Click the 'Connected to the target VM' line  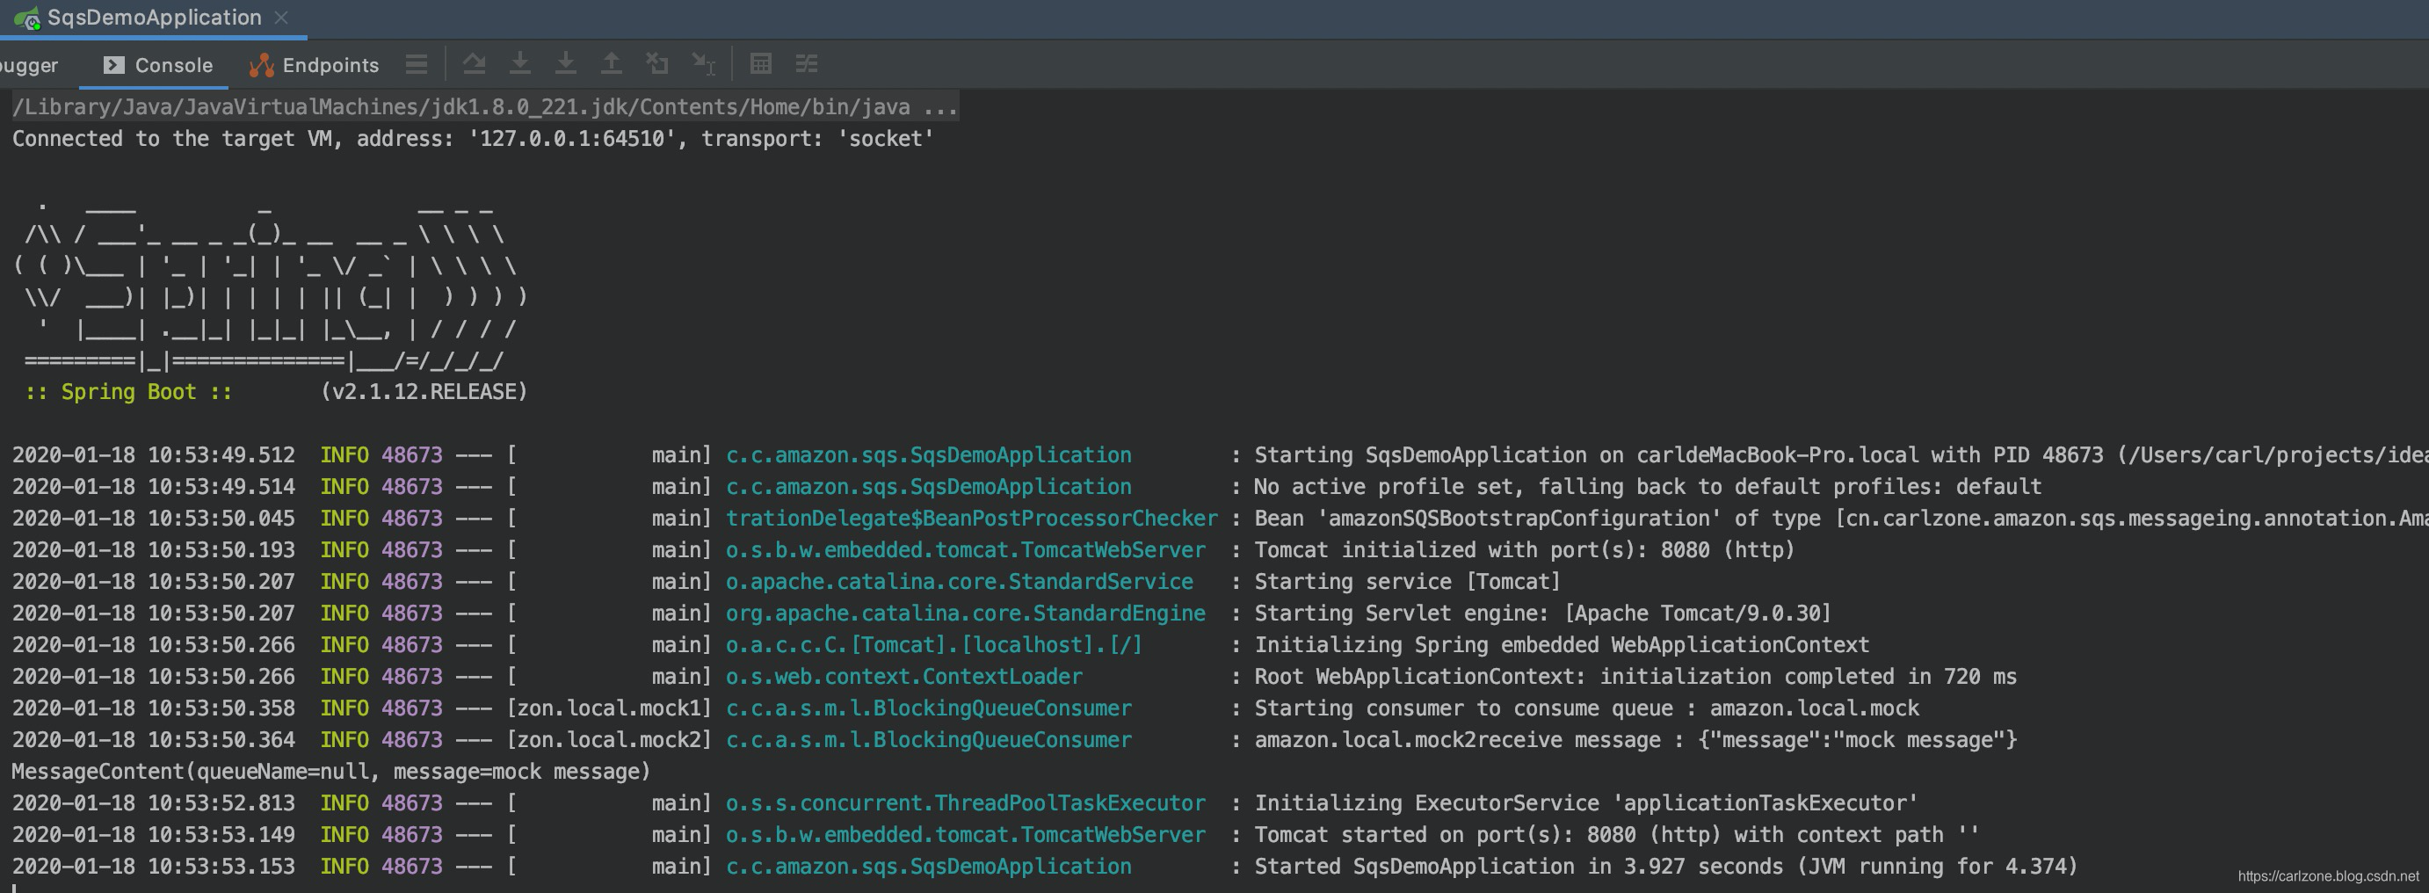coord(474,139)
